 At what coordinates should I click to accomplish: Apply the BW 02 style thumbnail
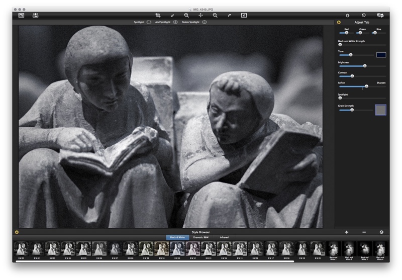point(37,249)
